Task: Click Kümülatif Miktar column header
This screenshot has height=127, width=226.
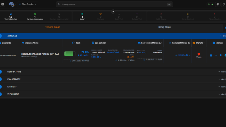Action: click(179, 43)
